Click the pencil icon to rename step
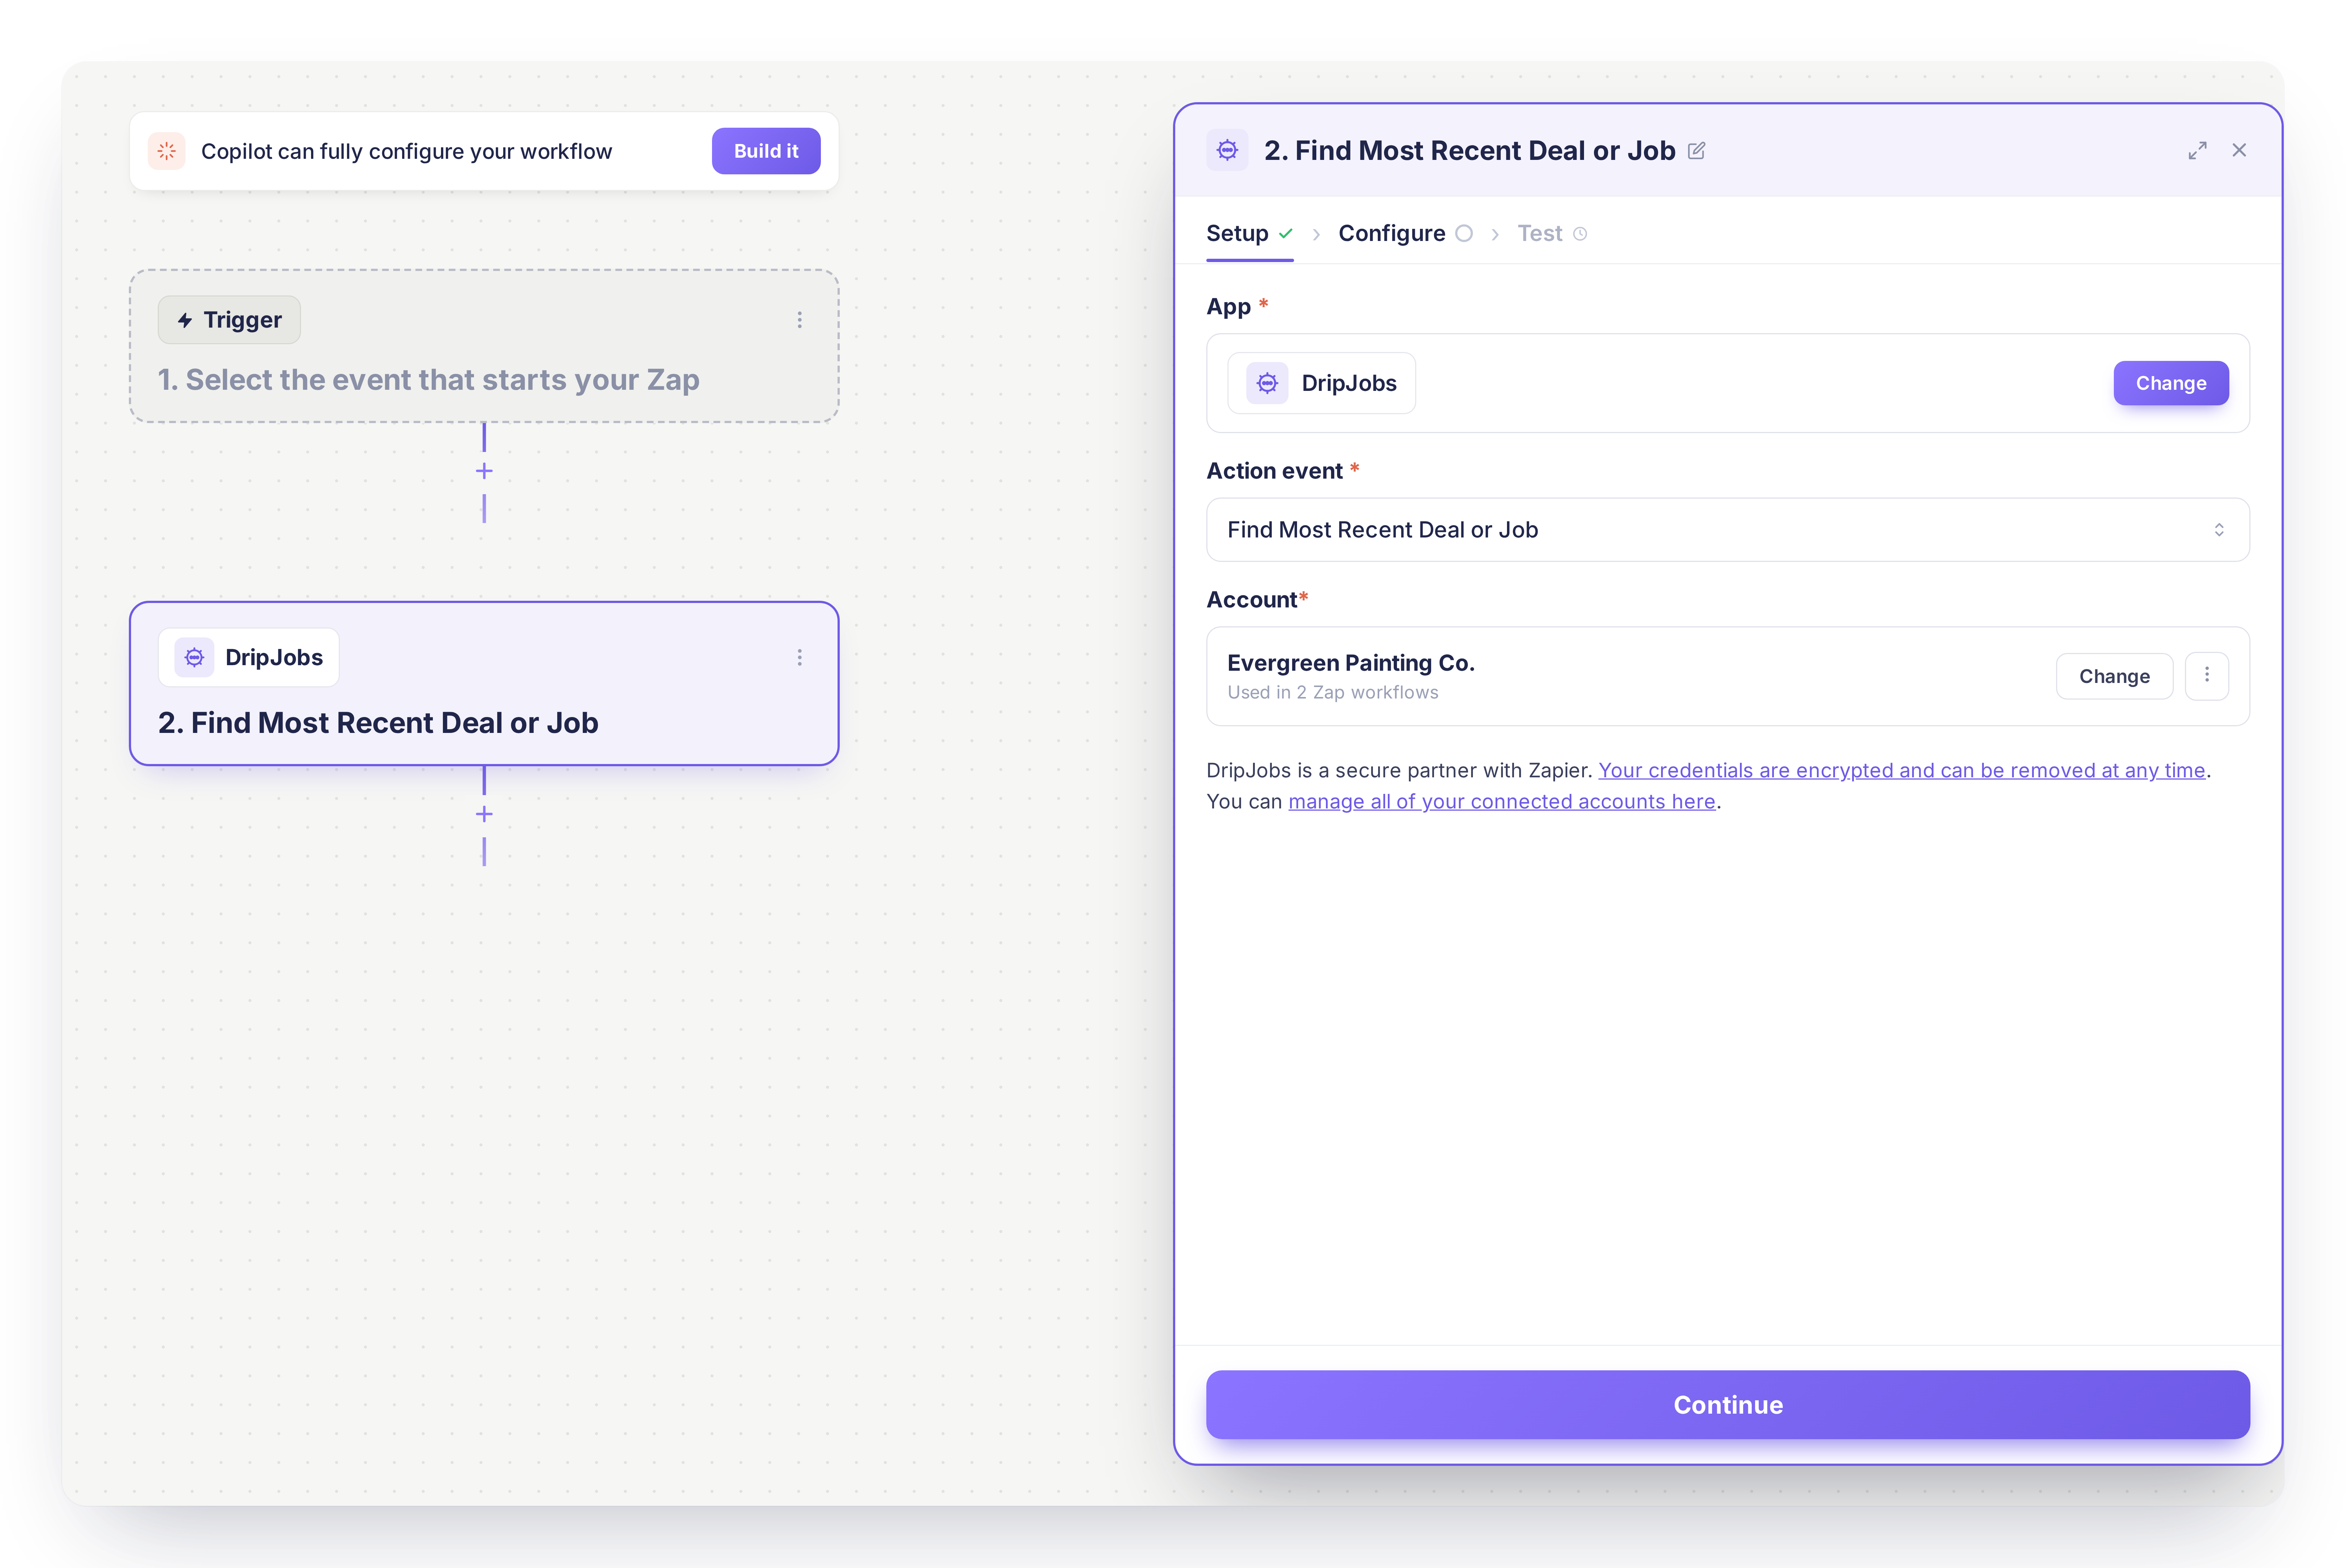2346x1568 pixels. 1696,151
